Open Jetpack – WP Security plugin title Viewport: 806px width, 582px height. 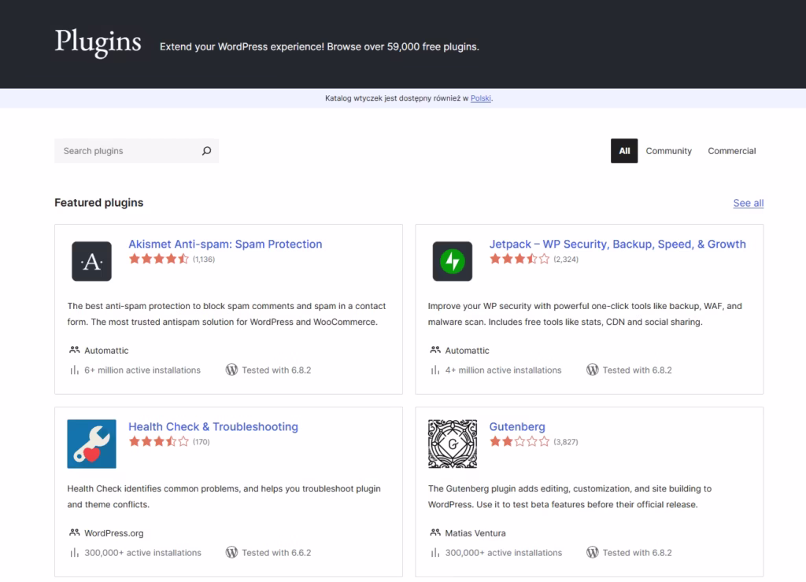[x=617, y=244]
